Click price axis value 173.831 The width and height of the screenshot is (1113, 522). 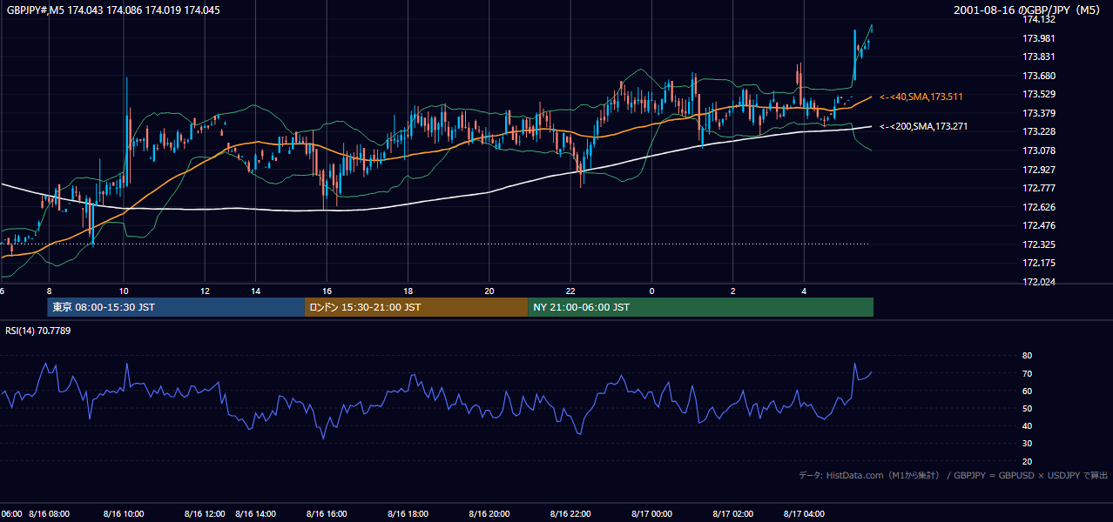(1039, 57)
